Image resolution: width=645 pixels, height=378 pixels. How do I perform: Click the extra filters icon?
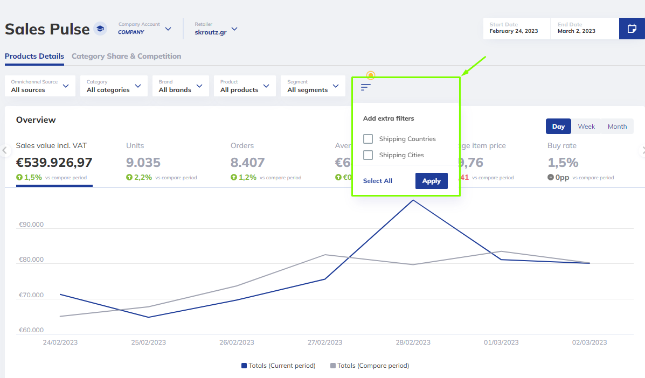(366, 87)
